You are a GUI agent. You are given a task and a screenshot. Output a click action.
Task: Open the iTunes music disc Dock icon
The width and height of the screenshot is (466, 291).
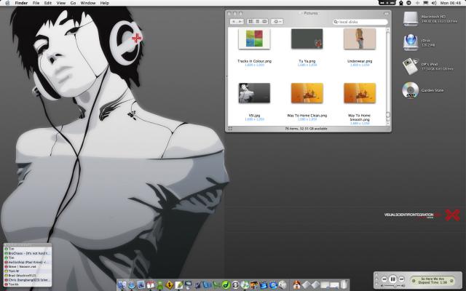point(245,285)
